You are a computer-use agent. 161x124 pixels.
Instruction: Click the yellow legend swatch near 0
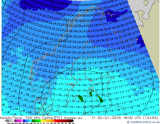[41, 121]
